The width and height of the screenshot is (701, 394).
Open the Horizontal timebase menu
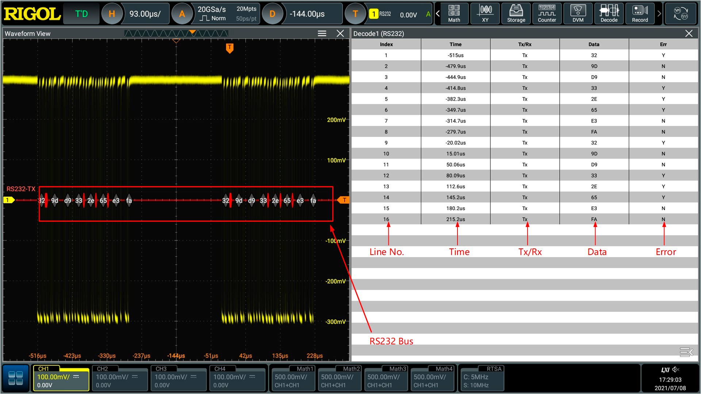tap(112, 14)
